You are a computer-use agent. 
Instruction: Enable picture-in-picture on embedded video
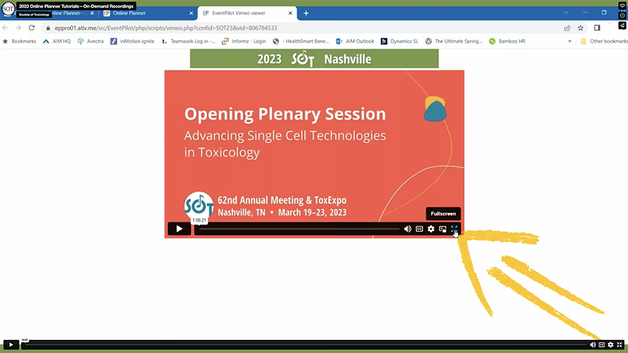(443, 229)
